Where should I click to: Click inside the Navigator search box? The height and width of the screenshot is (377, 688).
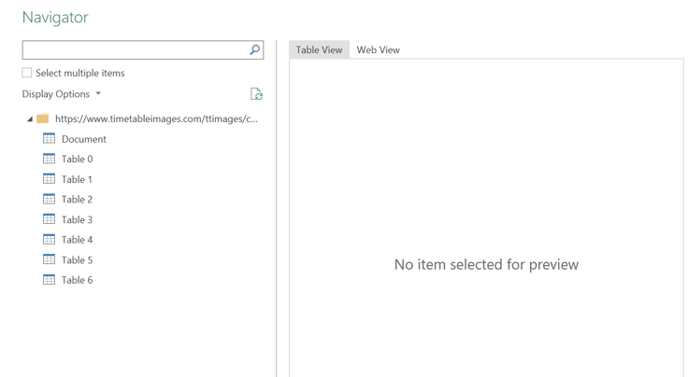pos(135,50)
